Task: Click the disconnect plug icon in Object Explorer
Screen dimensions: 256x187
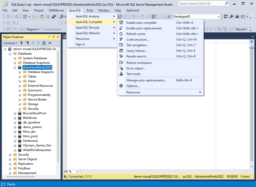Action: (27, 43)
